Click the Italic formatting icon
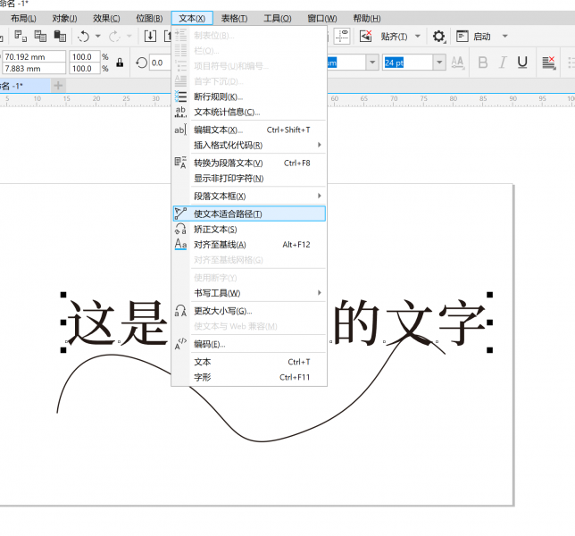The image size is (575, 536). coord(503,63)
